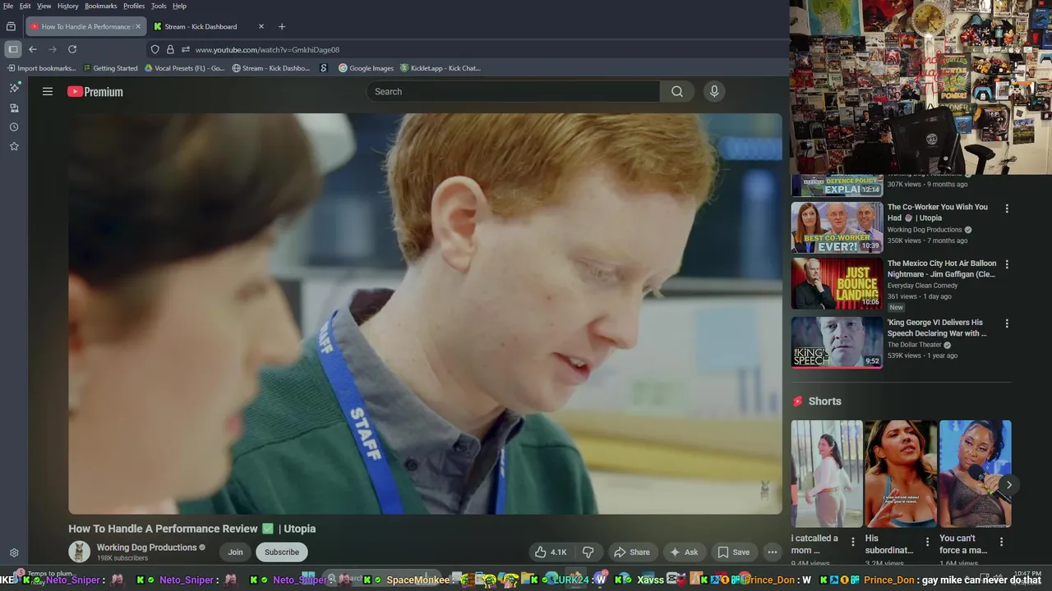The width and height of the screenshot is (1052, 591).
Task: Open the History menu
Action: 68,6
